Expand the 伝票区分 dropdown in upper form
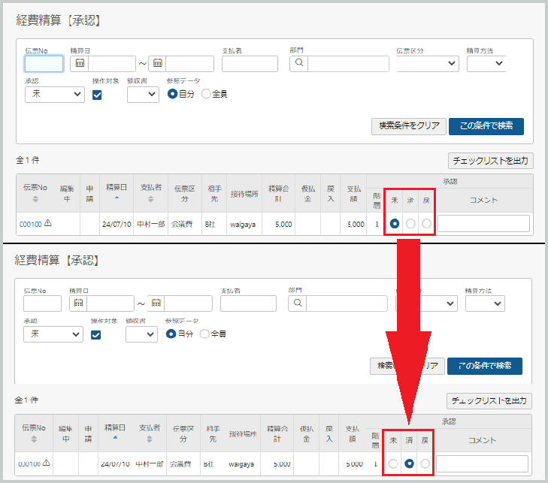This screenshot has height=483, width=548. coord(428,64)
